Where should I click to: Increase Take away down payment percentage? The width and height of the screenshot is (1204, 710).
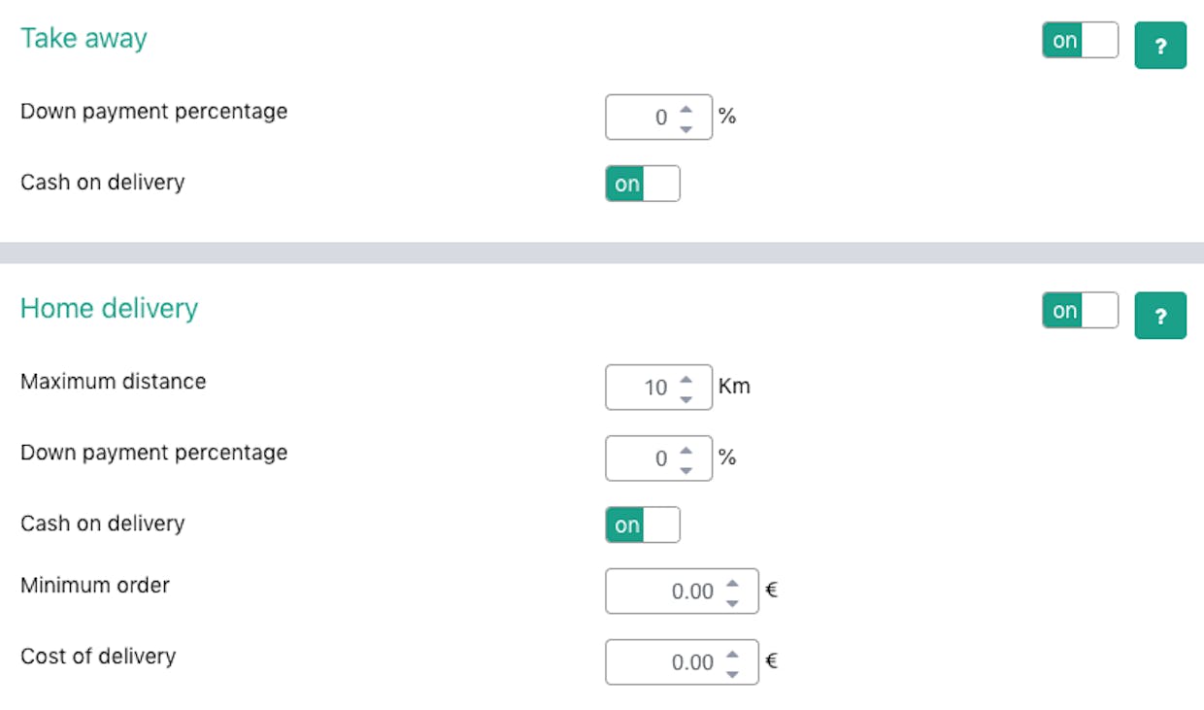click(686, 109)
